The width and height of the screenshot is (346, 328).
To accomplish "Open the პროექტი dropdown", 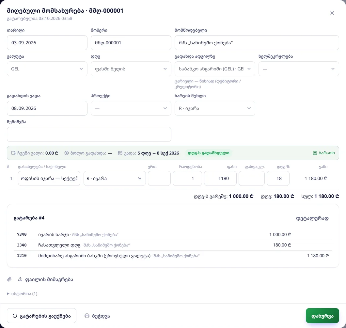I will pyautogui.click(x=131, y=108).
